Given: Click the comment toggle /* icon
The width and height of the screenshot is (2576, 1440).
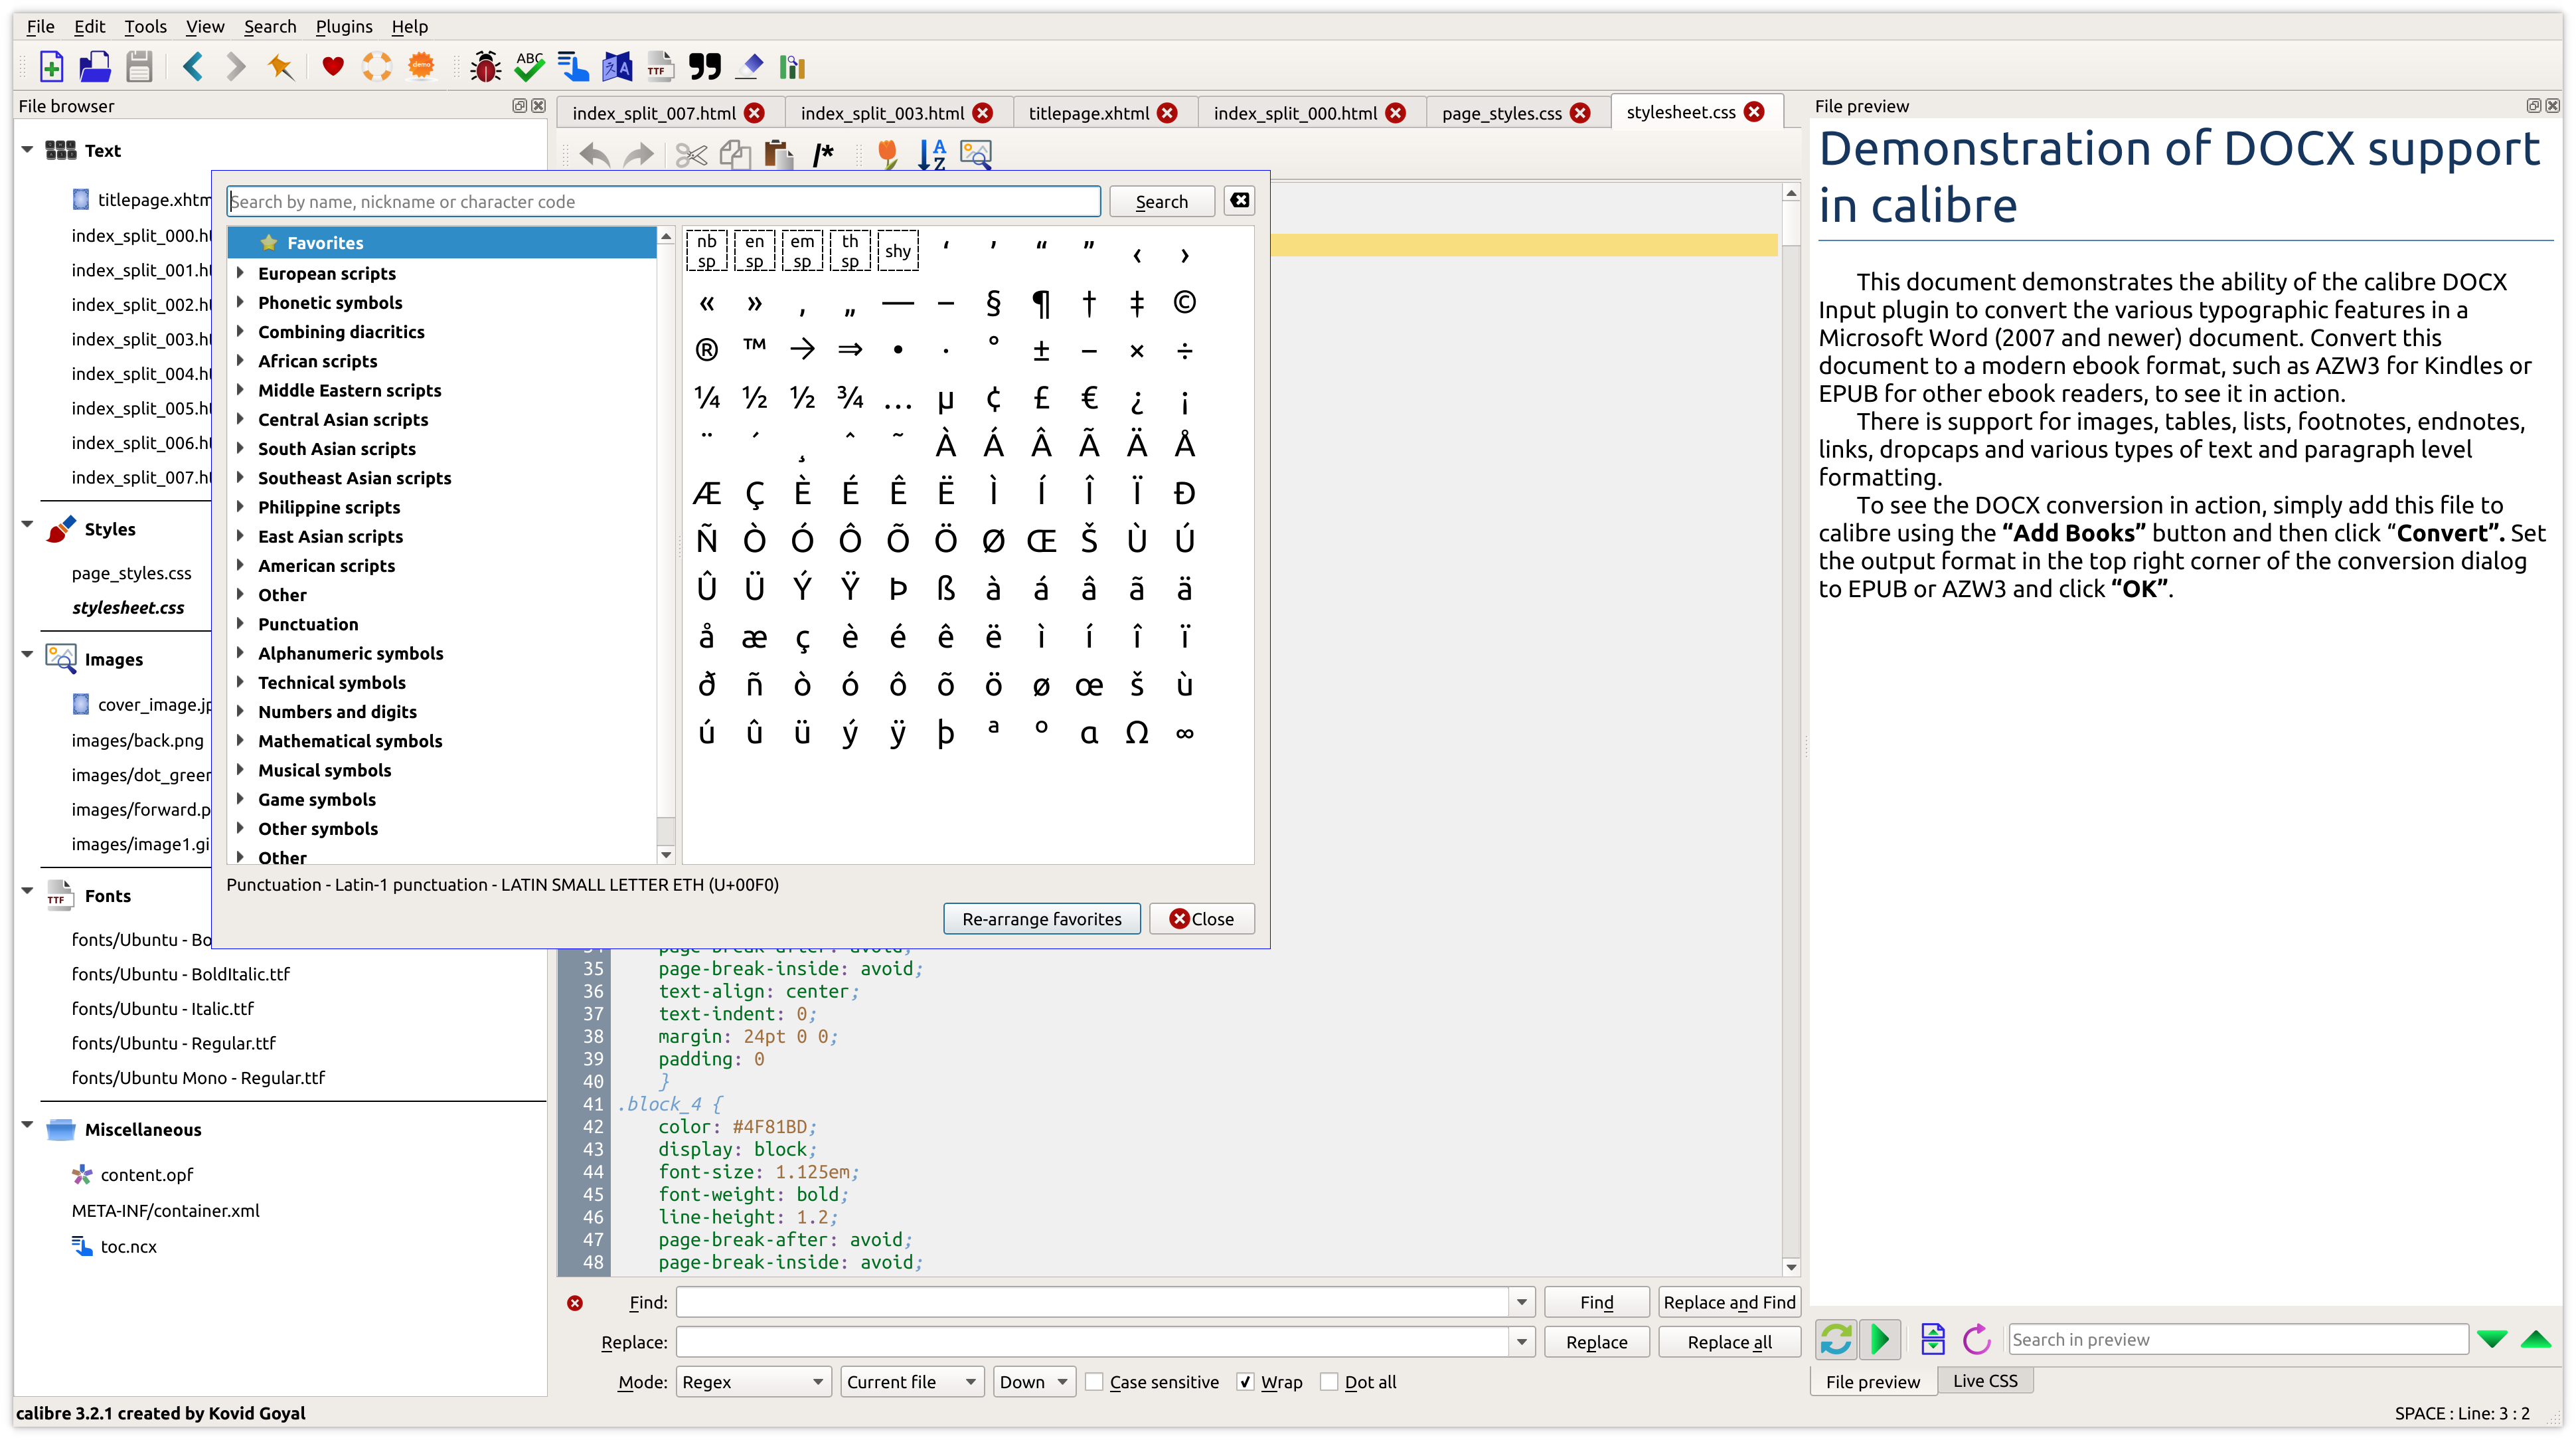Looking at the screenshot, I should [x=823, y=154].
